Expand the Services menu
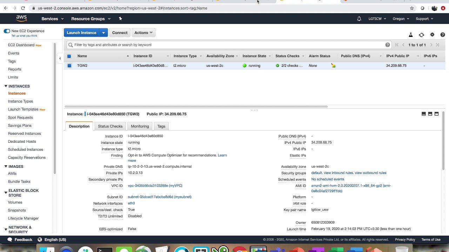 (x=53, y=19)
